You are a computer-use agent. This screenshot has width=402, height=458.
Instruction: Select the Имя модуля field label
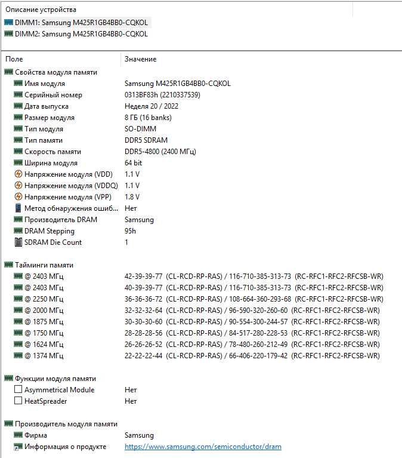(x=45, y=84)
